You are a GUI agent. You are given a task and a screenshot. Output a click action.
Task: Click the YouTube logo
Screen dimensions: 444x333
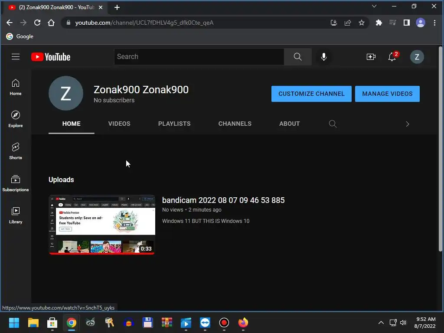tap(51, 57)
